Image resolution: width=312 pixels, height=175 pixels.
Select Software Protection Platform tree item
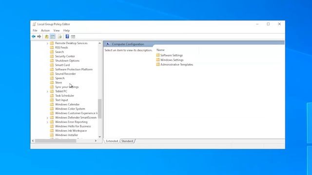click(74, 69)
